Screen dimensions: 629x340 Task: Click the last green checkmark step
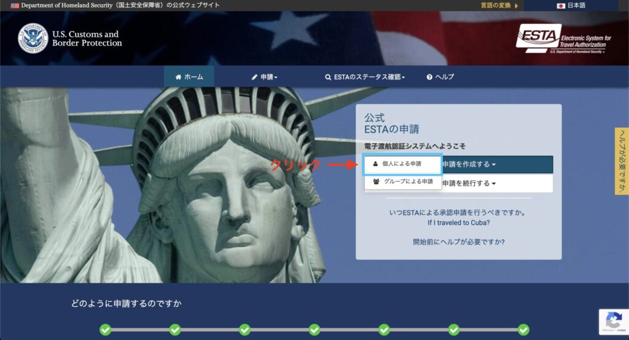[x=523, y=330]
